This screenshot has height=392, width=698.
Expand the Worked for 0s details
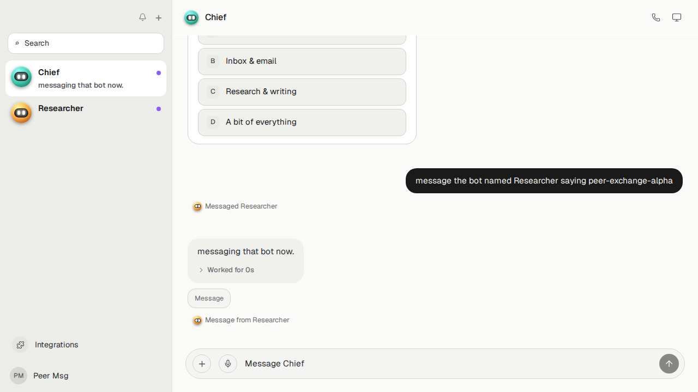(x=226, y=270)
